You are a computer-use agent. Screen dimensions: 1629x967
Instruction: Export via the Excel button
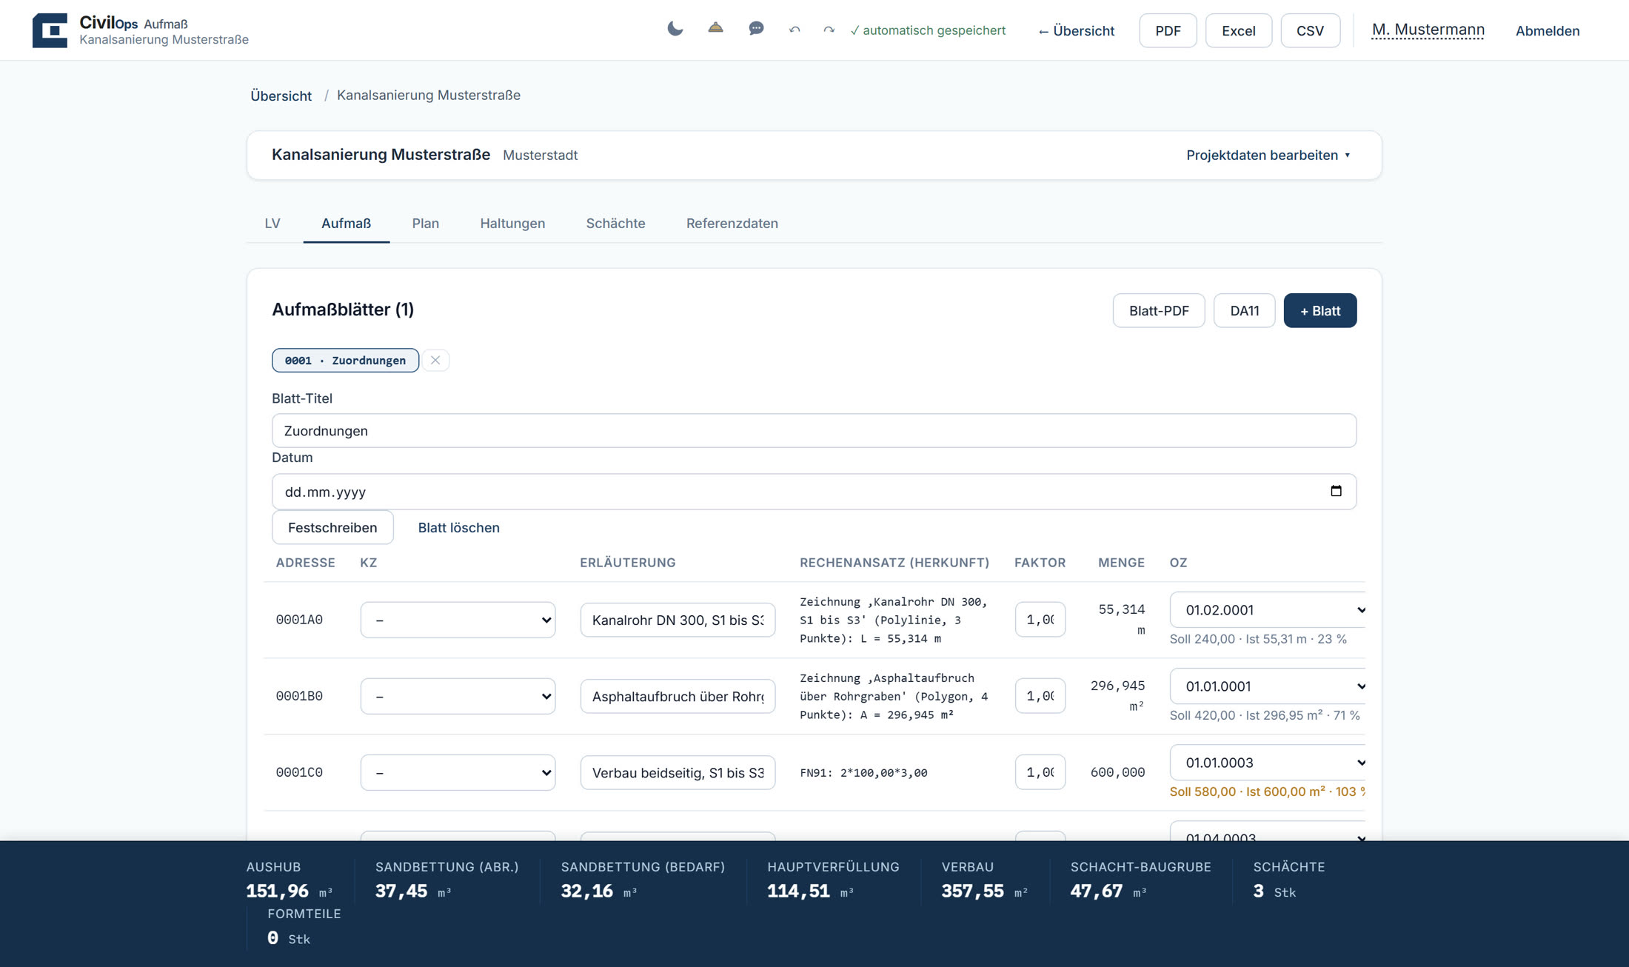click(x=1238, y=30)
